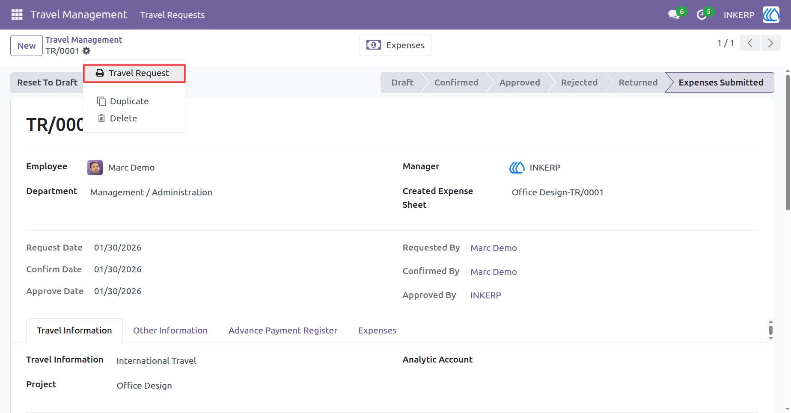Image resolution: width=791 pixels, height=413 pixels.
Task: Open the activities clock icon
Action: click(701, 15)
